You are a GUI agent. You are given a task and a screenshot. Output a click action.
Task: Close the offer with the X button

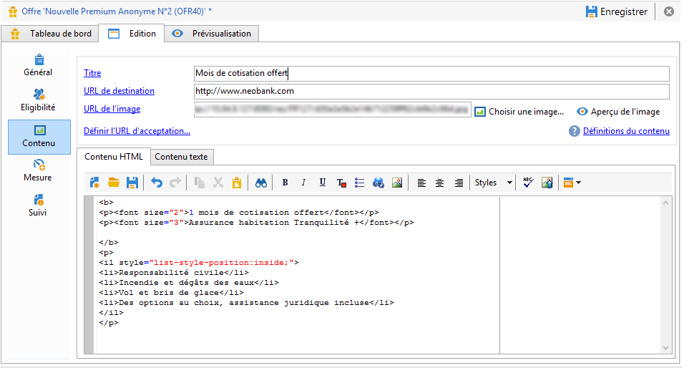click(669, 11)
